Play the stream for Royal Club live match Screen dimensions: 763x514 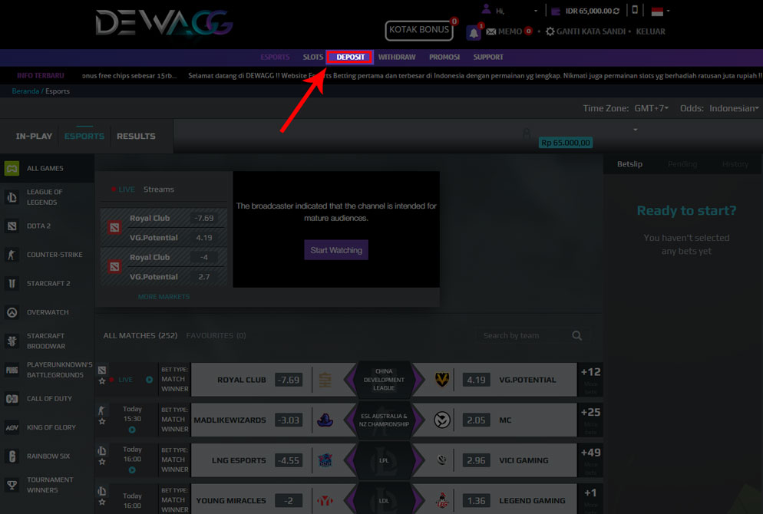coord(150,380)
